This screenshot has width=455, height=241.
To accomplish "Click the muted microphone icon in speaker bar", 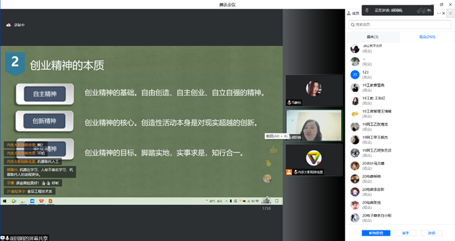I will coord(367,11).
